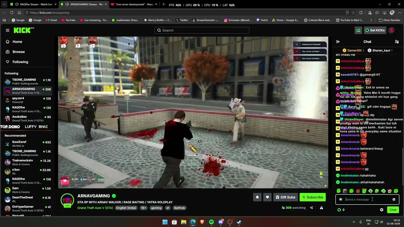Share the stream using the share icon
The image size is (404, 227).
311,208
